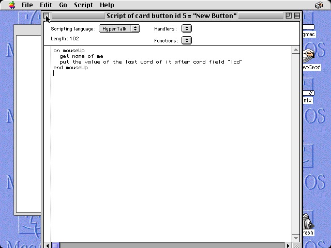Open the Edit menu

click(46, 5)
